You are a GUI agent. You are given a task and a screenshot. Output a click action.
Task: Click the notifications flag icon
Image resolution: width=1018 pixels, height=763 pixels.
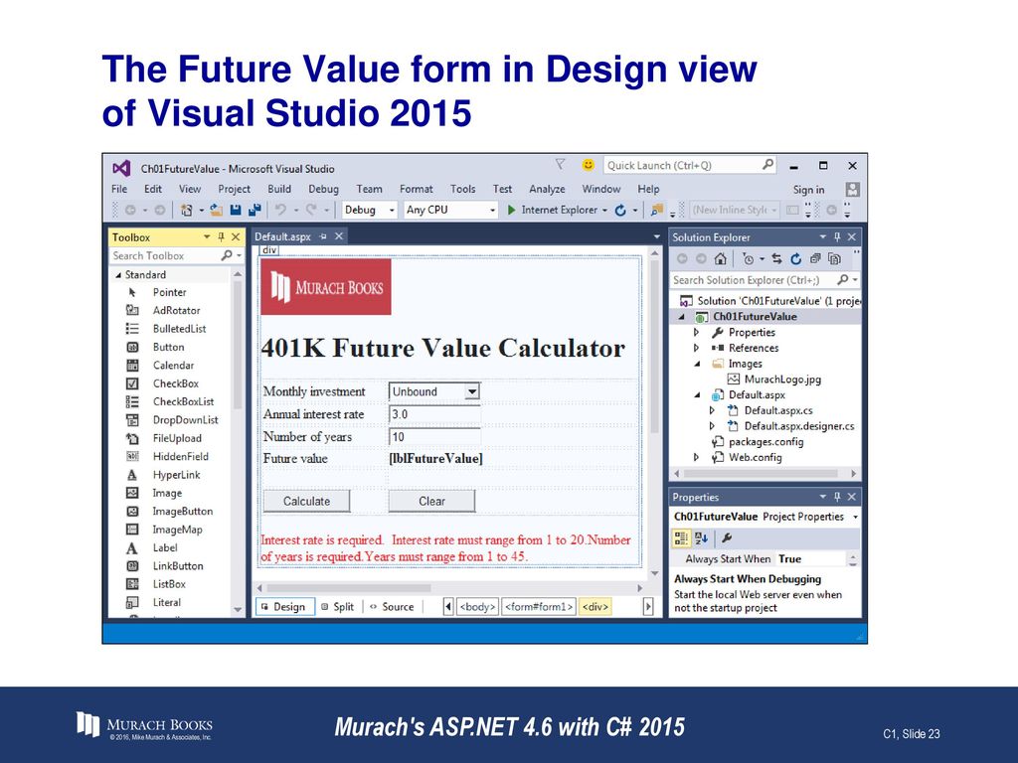[561, 165]
